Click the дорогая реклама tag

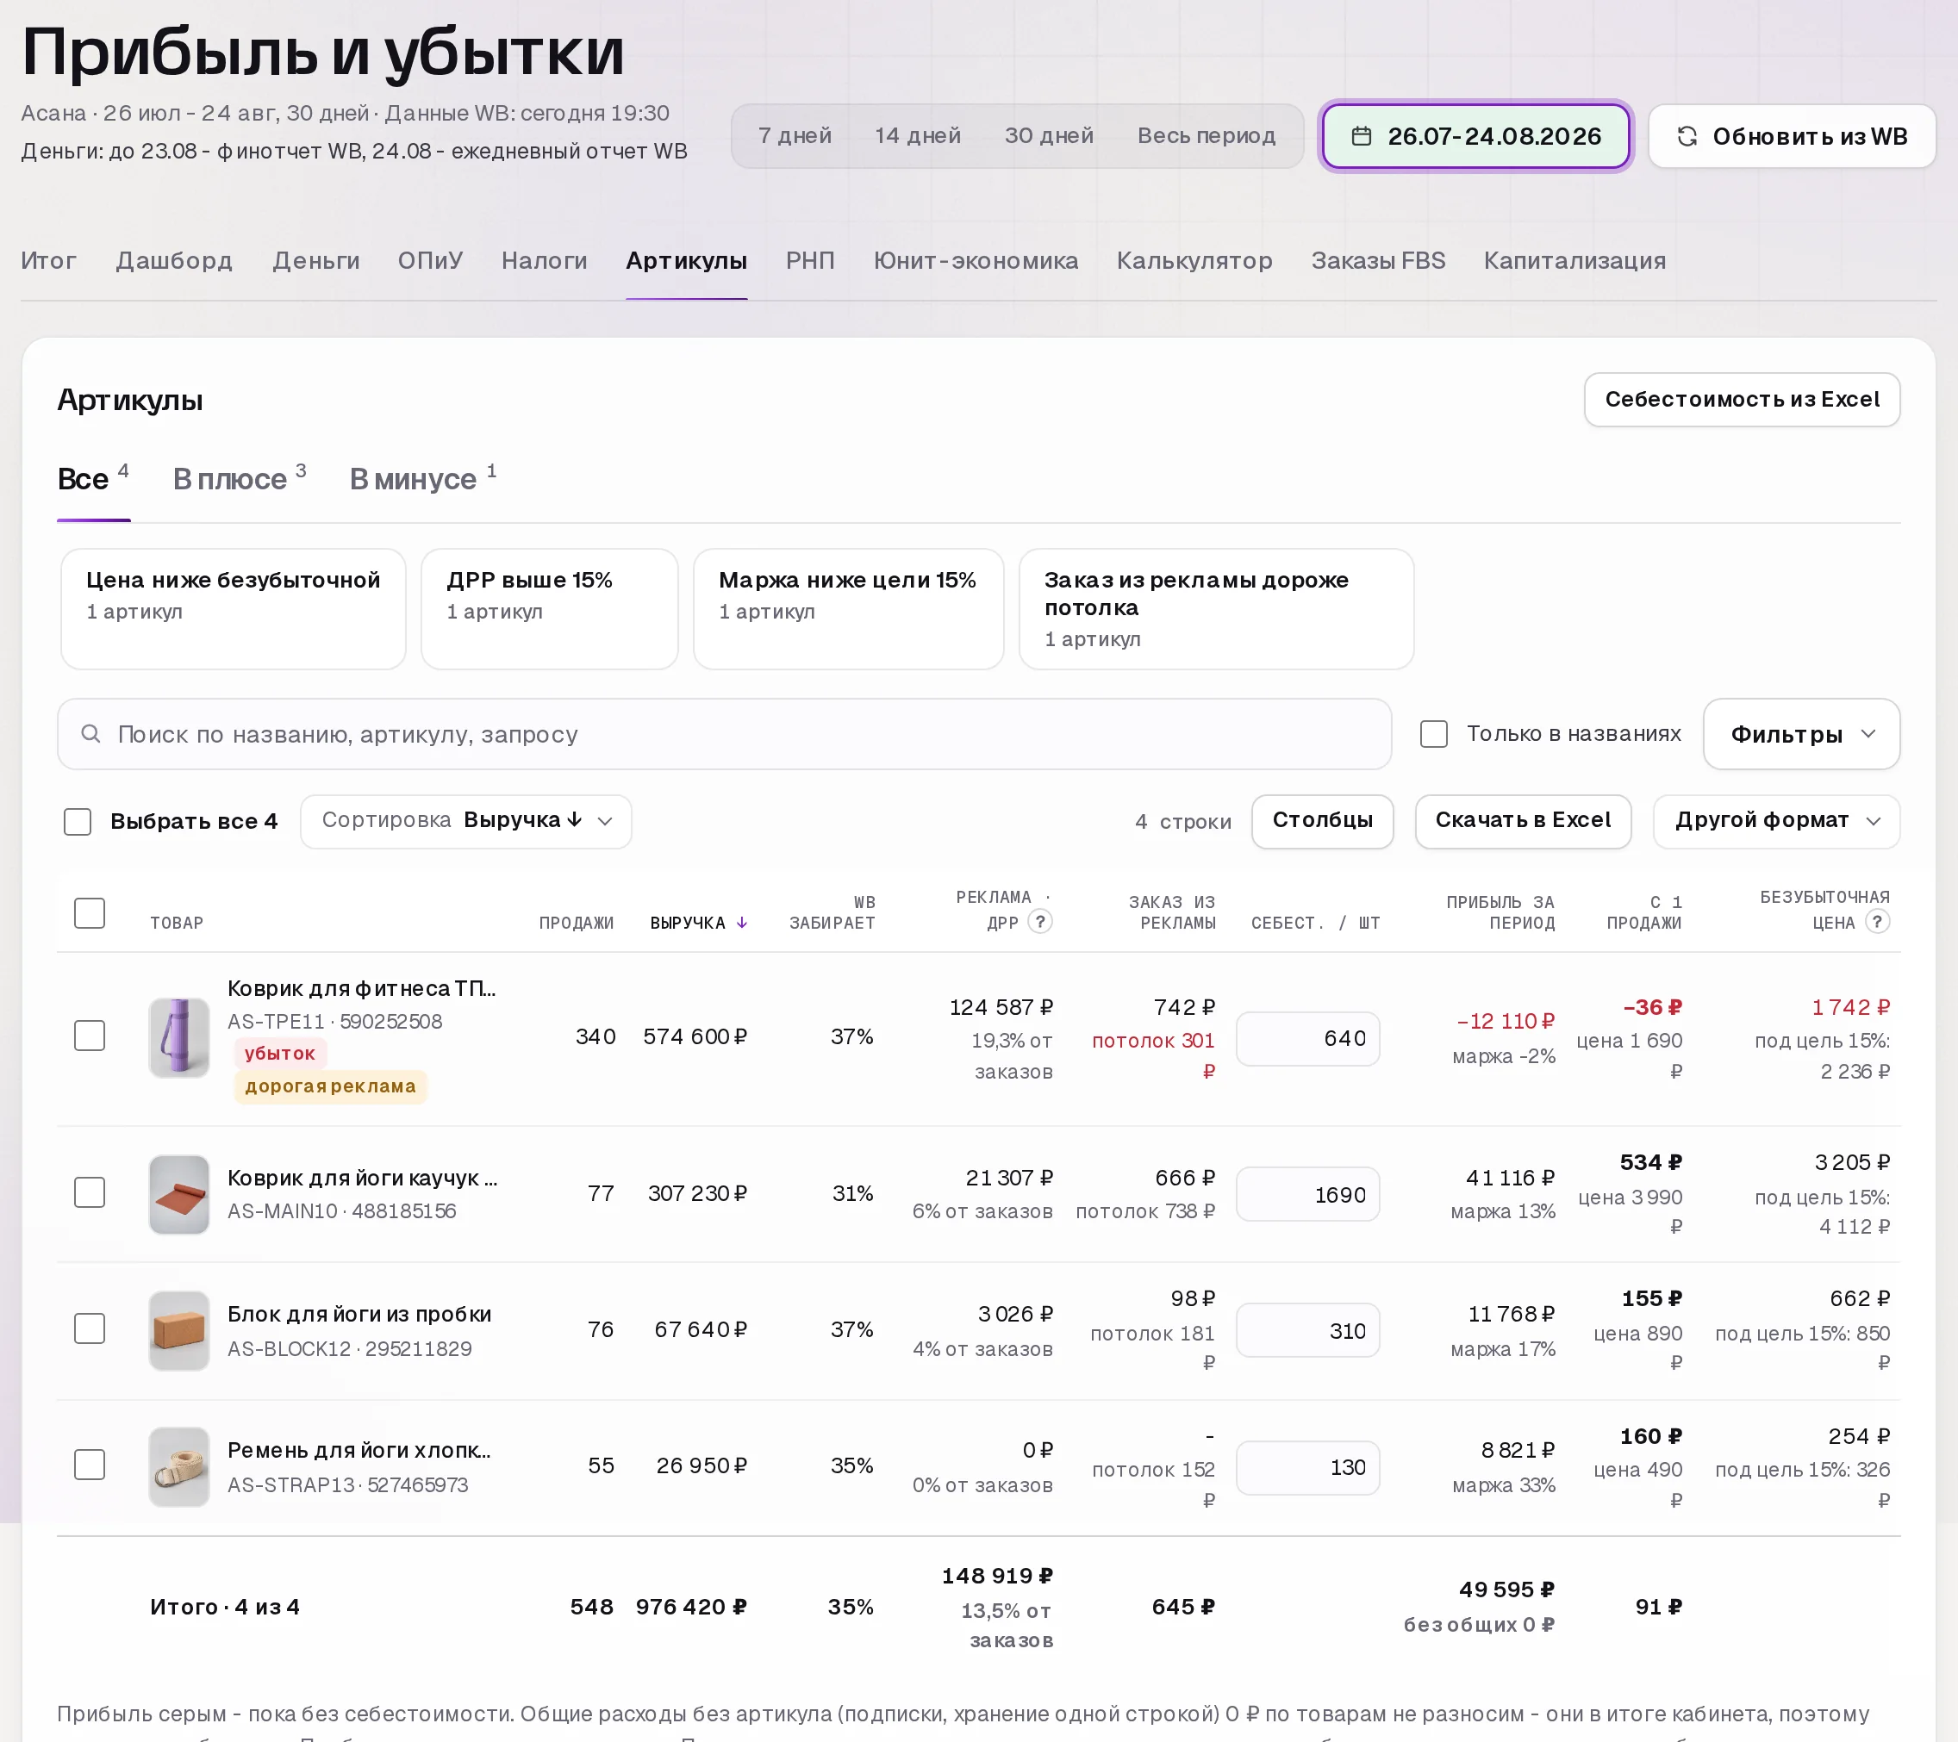click(330, 1086)
